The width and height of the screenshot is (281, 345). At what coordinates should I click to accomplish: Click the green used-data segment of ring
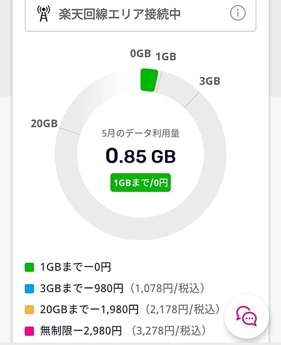(x=149, y=80)
